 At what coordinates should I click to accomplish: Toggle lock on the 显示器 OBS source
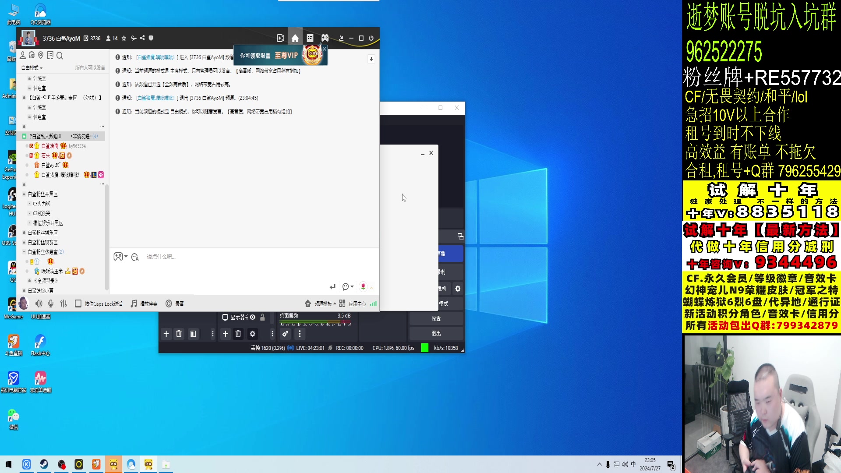click(x=262, y=317)
